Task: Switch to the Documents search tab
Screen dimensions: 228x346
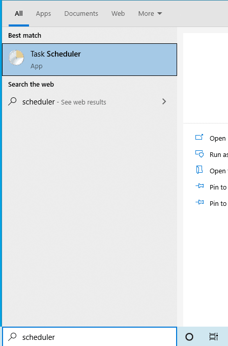Action: tap(81, 13)
